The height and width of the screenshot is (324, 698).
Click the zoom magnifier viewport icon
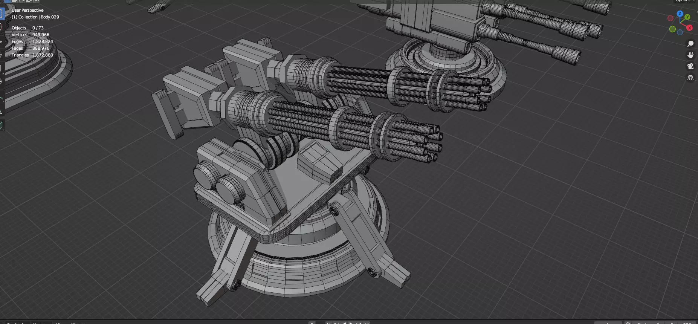(690, 44)
